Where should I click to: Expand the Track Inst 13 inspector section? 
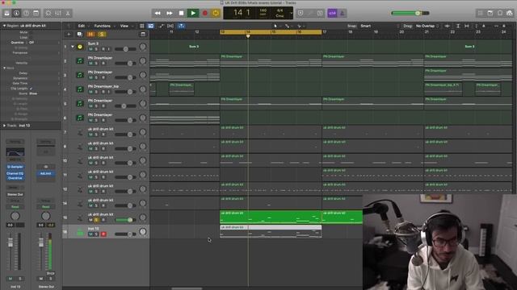(x=4, y=126)
